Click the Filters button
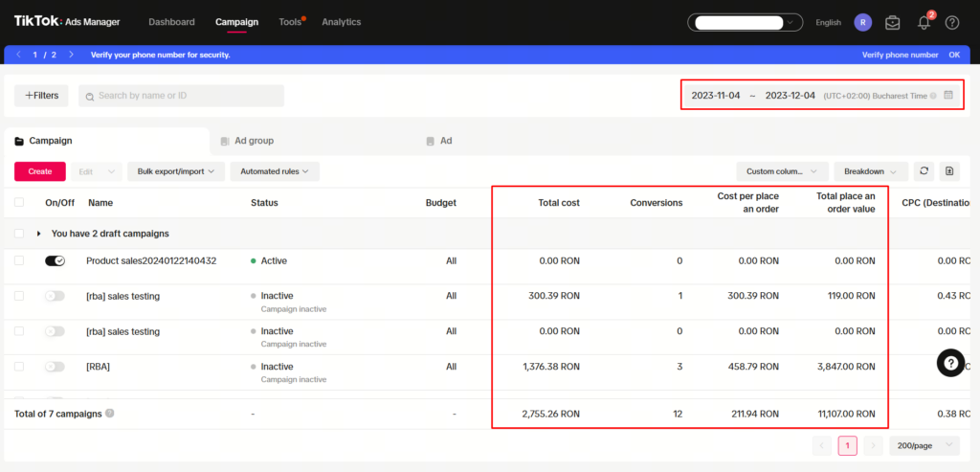The height and width of the screenshot is (472, 980). point(41,96)
